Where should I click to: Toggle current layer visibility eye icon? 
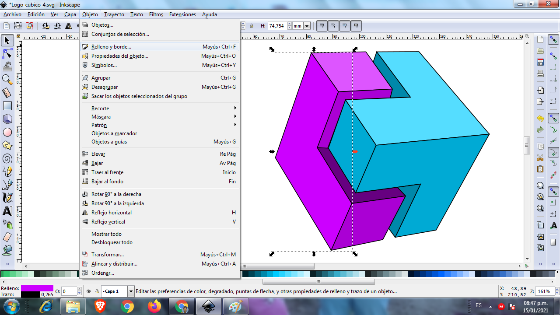click(x=89, y=291)
